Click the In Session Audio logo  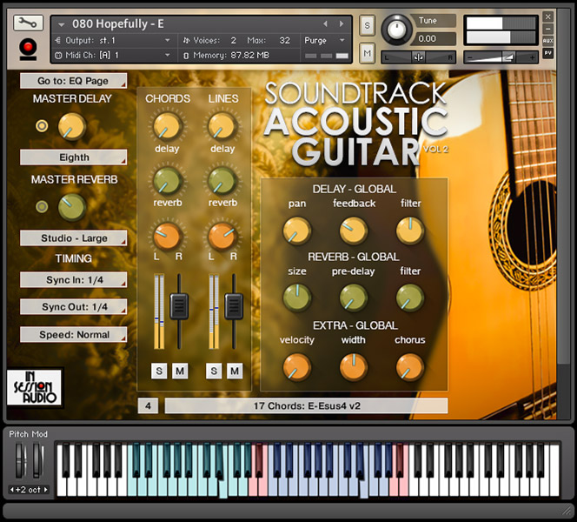(34, 387)
